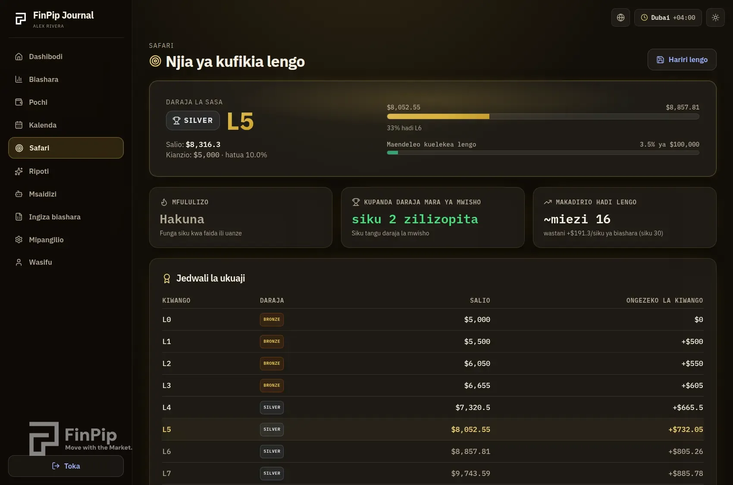The image size is (733, 485).
Task: Click the award ribbon icon by Jedwali la ukuaji
Action: point(167,278)
